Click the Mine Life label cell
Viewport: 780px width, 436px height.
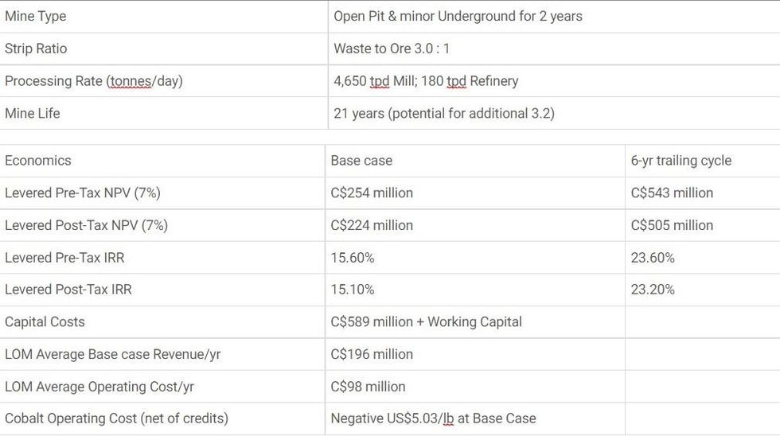(x=33, y=113)
